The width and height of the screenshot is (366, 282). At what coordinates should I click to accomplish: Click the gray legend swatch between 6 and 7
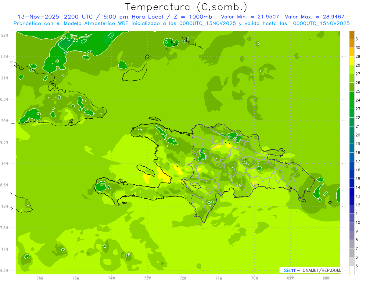click(x=352, y=253)
